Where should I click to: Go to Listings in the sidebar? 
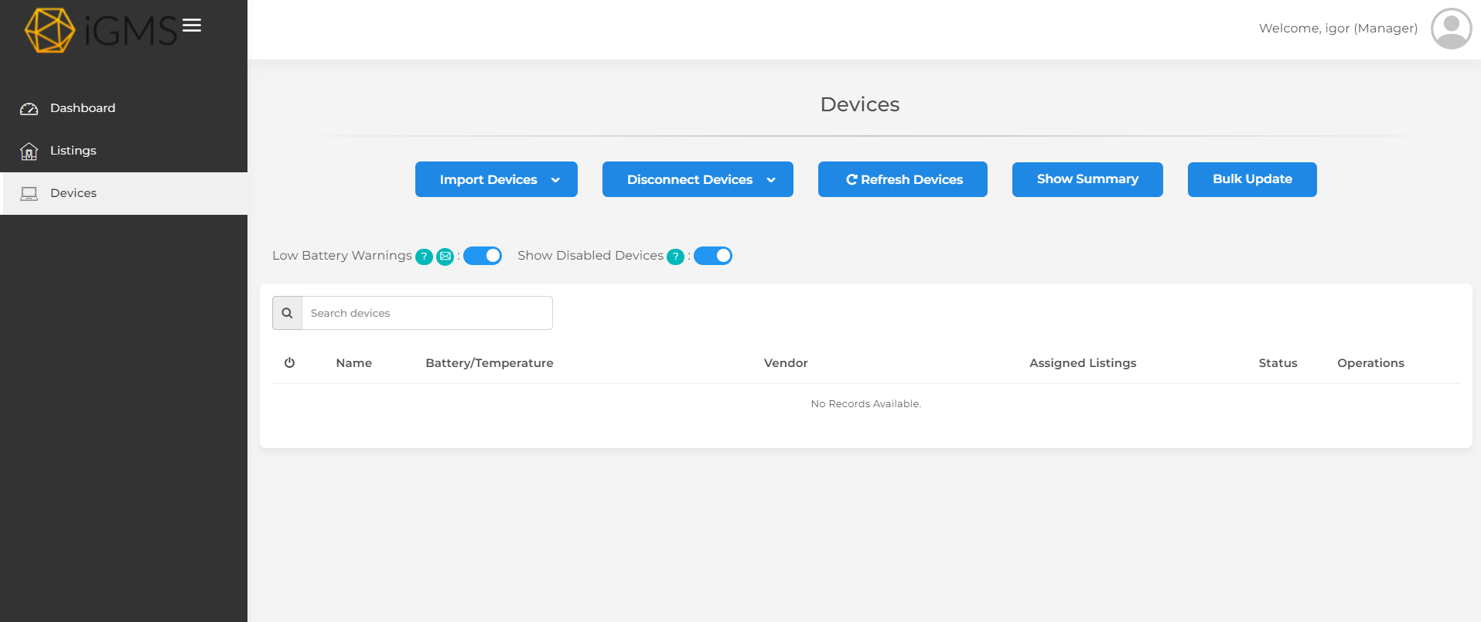(73, 151)
